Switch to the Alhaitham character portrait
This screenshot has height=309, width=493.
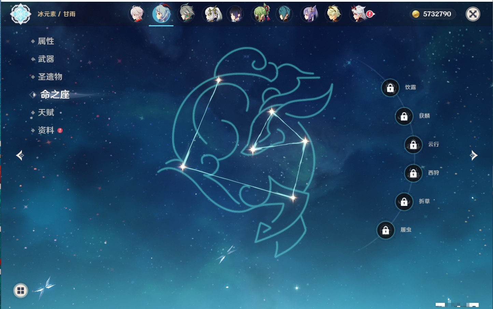point(187,14)
